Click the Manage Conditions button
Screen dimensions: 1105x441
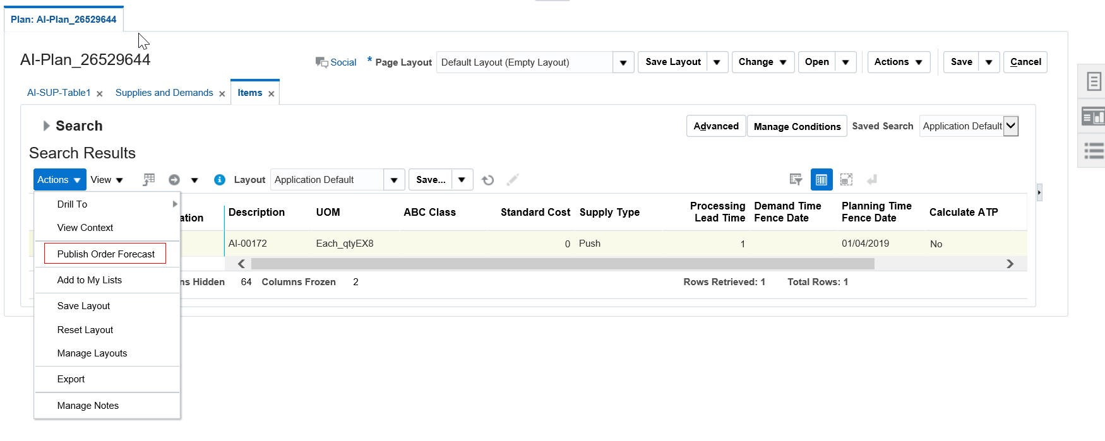[797, 126]
